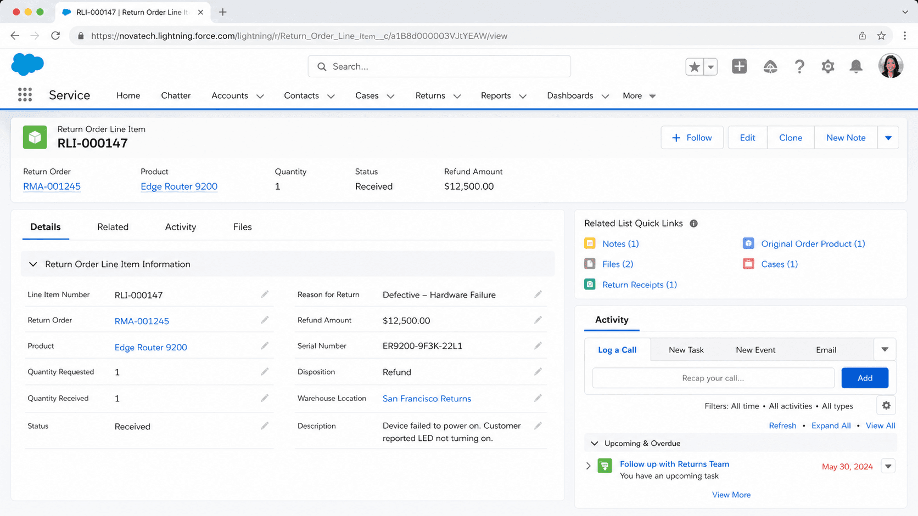918x516 pixels.
Task: Select the New Task composer tab
Action: [x=686, y=350]
